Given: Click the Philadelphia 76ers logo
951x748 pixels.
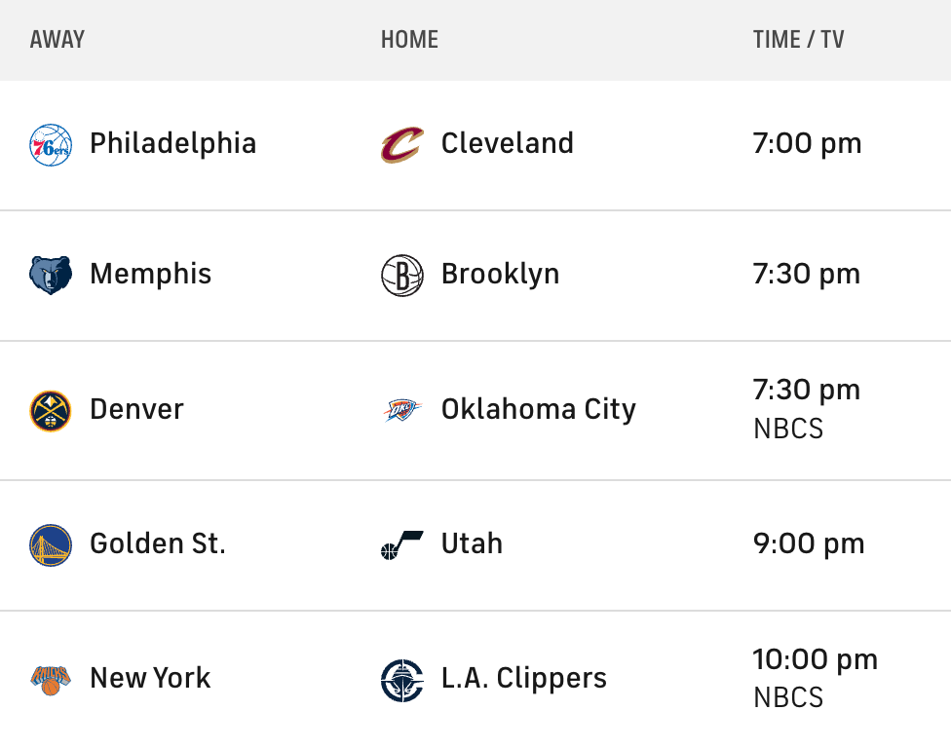Looking at the screenshot, I should coord(51,144).
